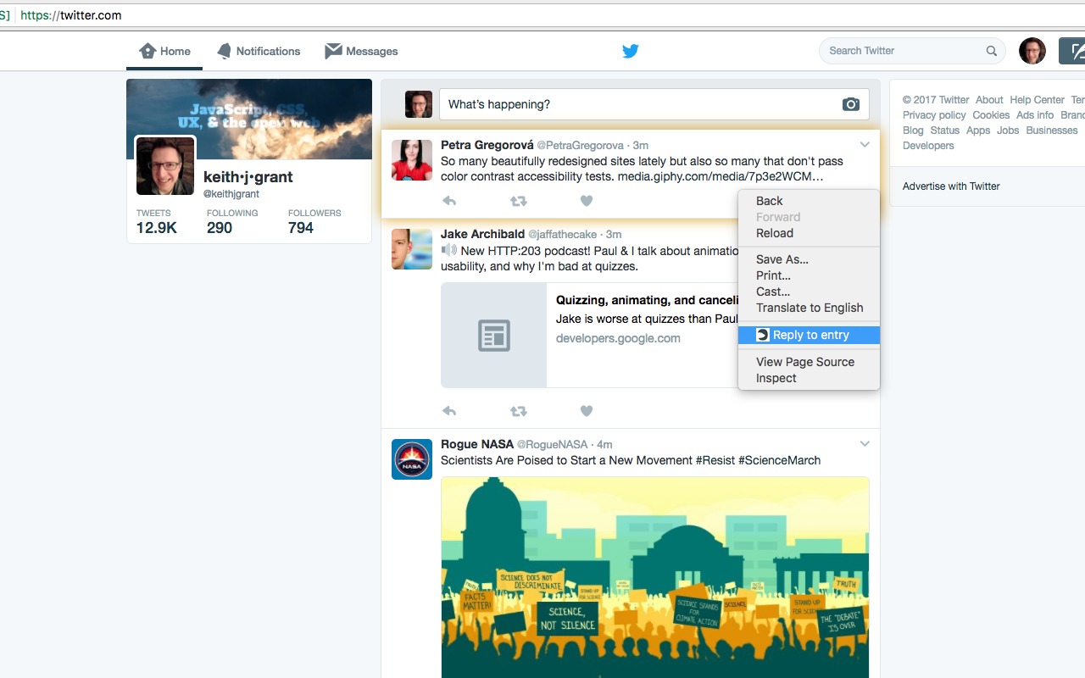Focus the 'What's happening?' compose field
Screen dimensions: 1085x678
[x=636, y=104]
